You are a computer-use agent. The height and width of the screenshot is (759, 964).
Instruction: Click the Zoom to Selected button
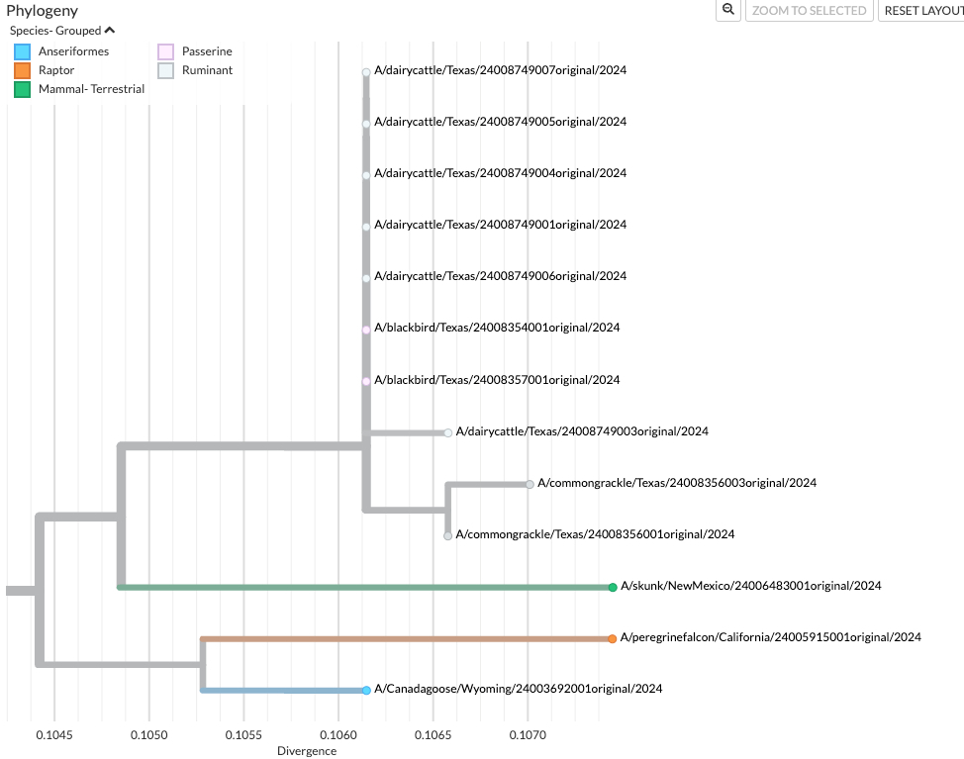pyautogui.click(x=809, y=11)
